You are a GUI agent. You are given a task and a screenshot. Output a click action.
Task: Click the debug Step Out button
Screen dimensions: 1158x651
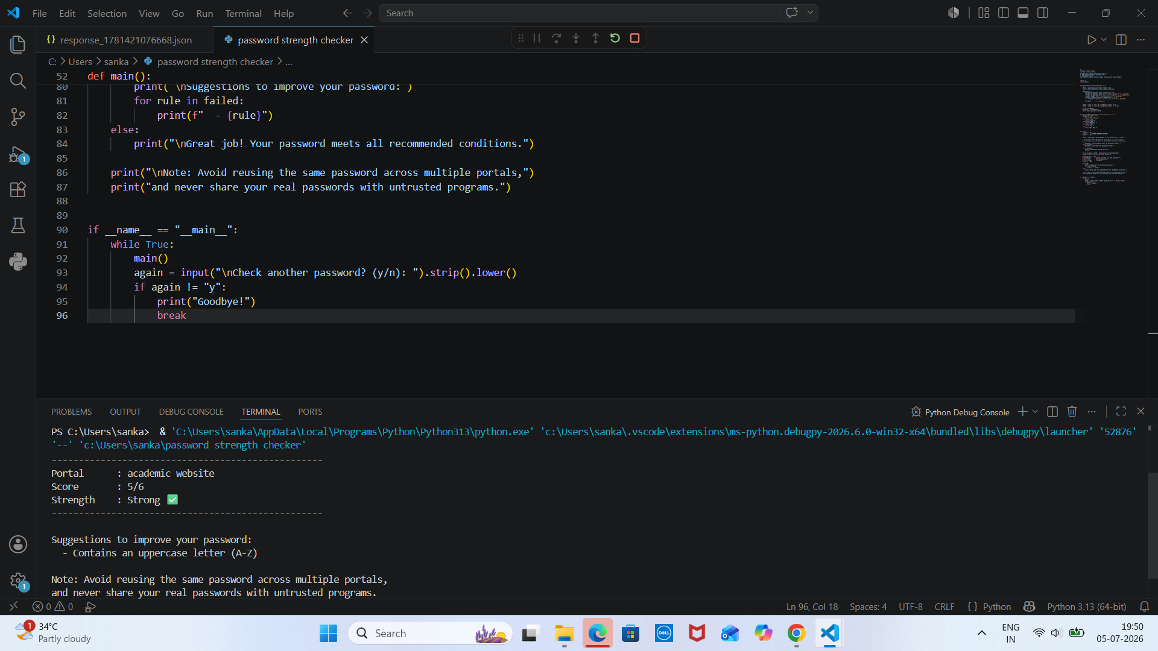[x=595, y=38]
